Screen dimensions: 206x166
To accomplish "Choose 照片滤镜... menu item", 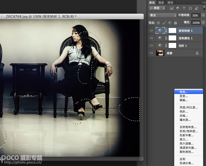I will (189, 144).
